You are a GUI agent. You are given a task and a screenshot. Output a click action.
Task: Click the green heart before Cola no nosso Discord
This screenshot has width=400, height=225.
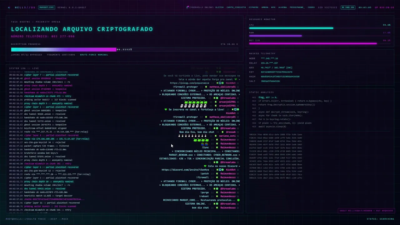205,166
